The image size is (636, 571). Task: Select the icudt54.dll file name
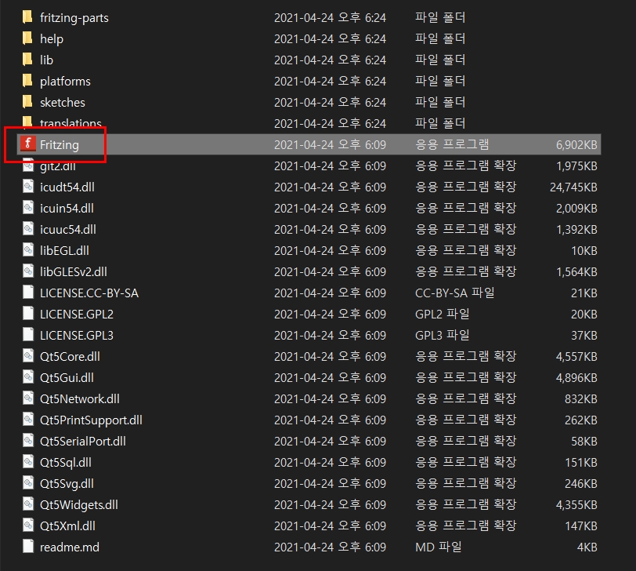tap(67, 187)
